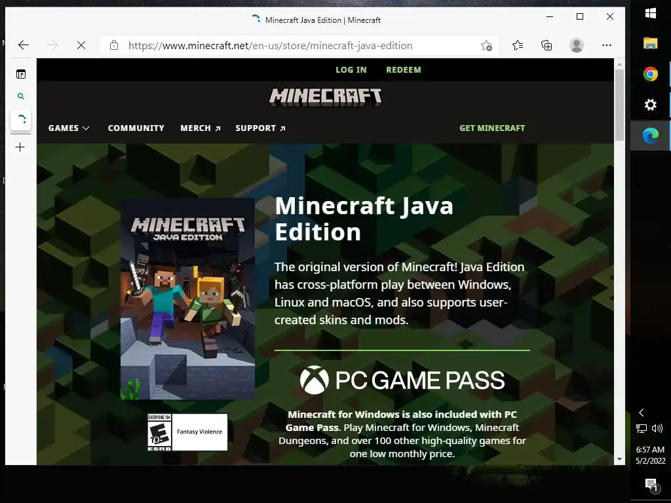Click GET MINECRAFT link
The height and width of the screenshot is (503, 671).
click(x=492, y=128)
